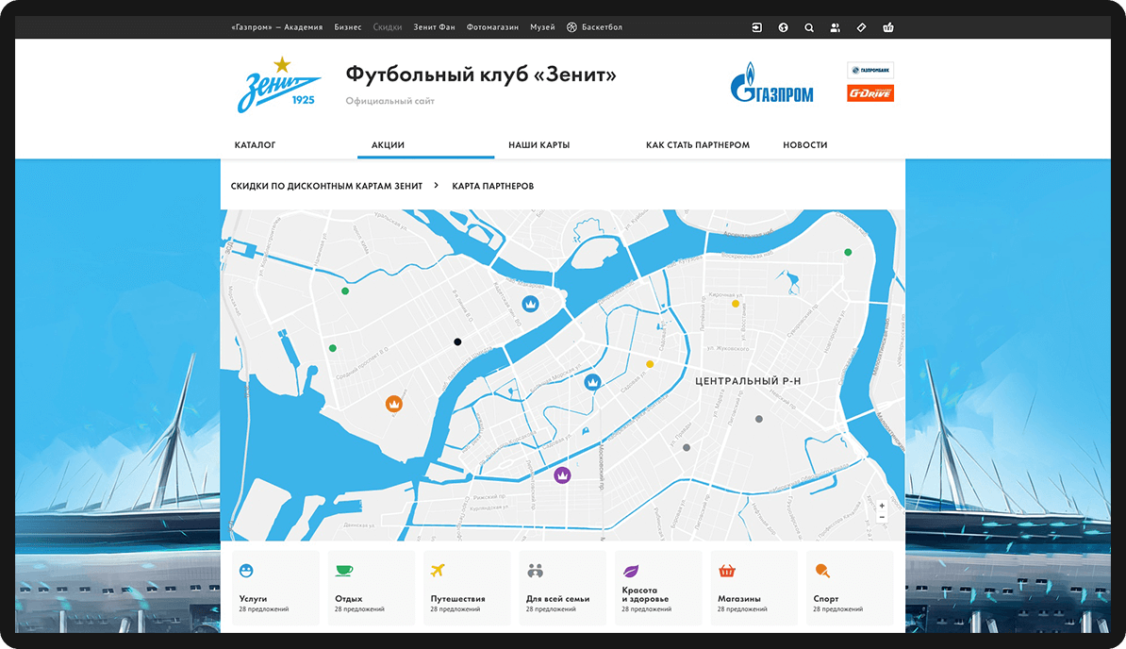This screenshot has height=649, width=1126.
Task: Open the Услуги category smiley icon
Action: pyautogui.click(x=246, y=571)
